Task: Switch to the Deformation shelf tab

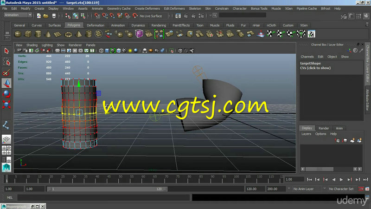Action: [96, 26]
